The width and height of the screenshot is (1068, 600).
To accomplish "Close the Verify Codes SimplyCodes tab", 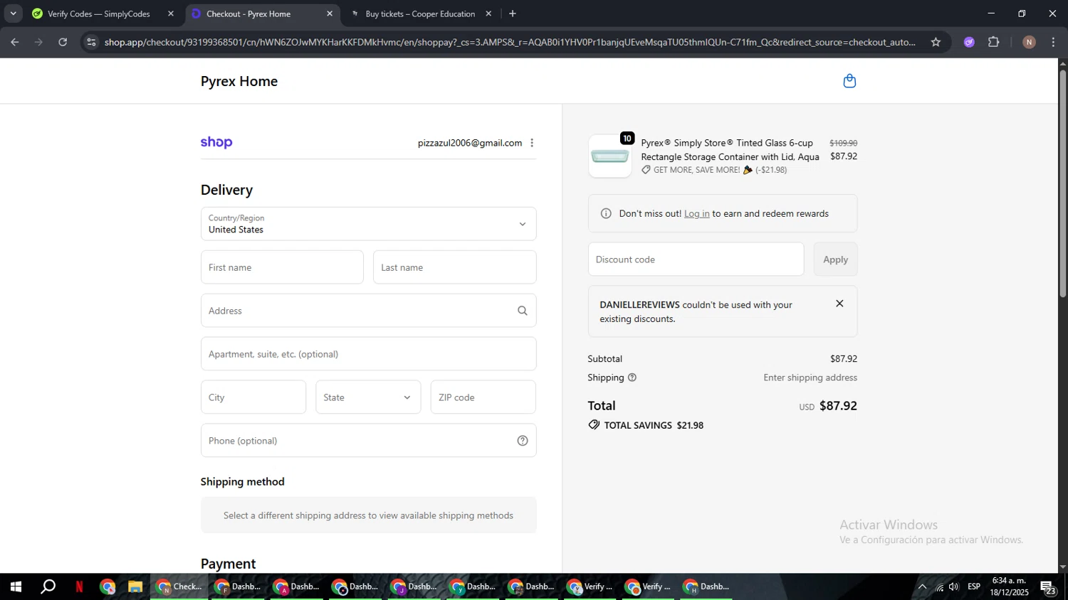I will point(171,14).
